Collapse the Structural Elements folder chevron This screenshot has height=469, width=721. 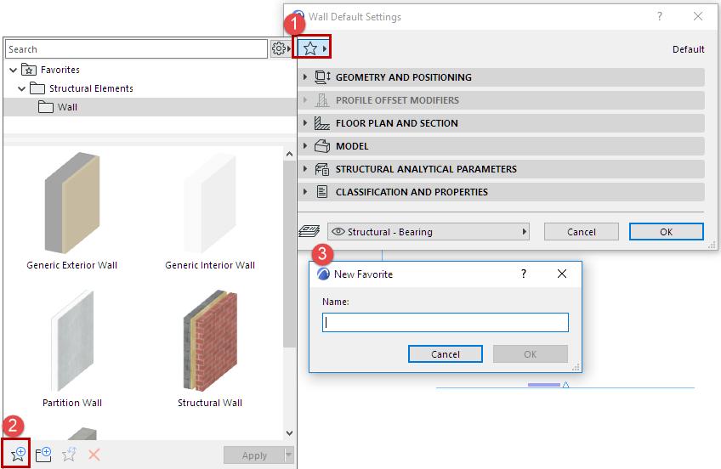point(21,88)
